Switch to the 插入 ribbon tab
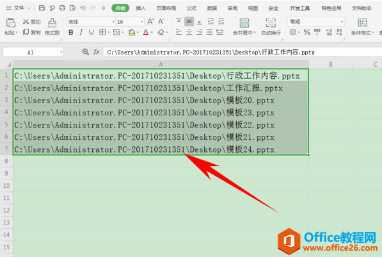382x259 pixels. pyautogui.click(x=141, y=8)
